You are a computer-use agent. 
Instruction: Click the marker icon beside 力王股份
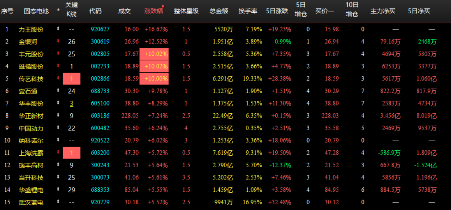pos(58,29)
